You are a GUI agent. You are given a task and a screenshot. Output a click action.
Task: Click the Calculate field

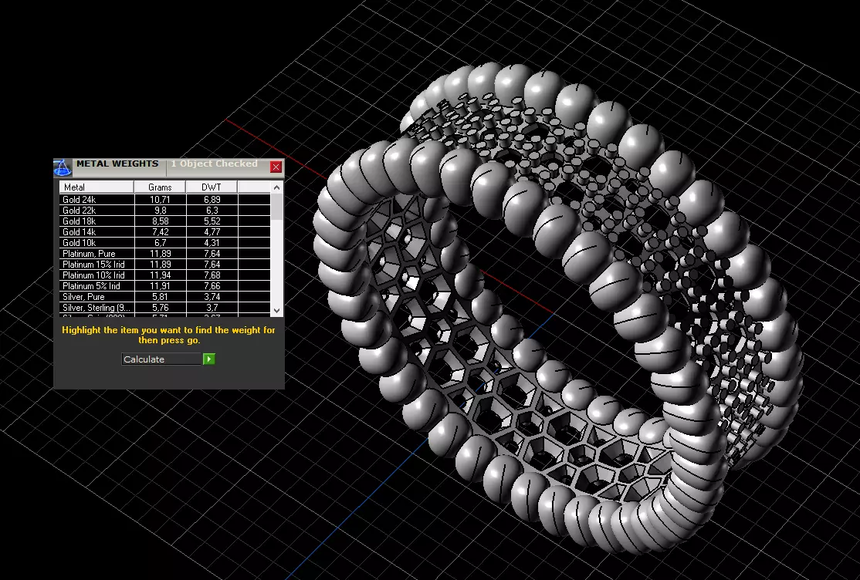pos(162,359)
